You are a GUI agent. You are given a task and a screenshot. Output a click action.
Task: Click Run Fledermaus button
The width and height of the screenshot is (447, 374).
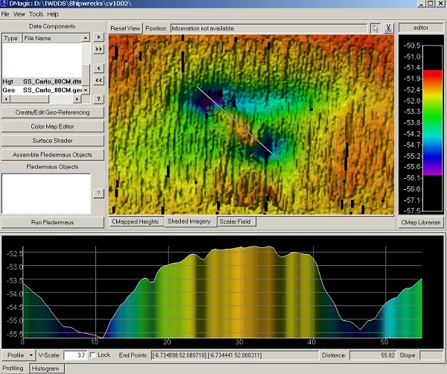(52, 222)
